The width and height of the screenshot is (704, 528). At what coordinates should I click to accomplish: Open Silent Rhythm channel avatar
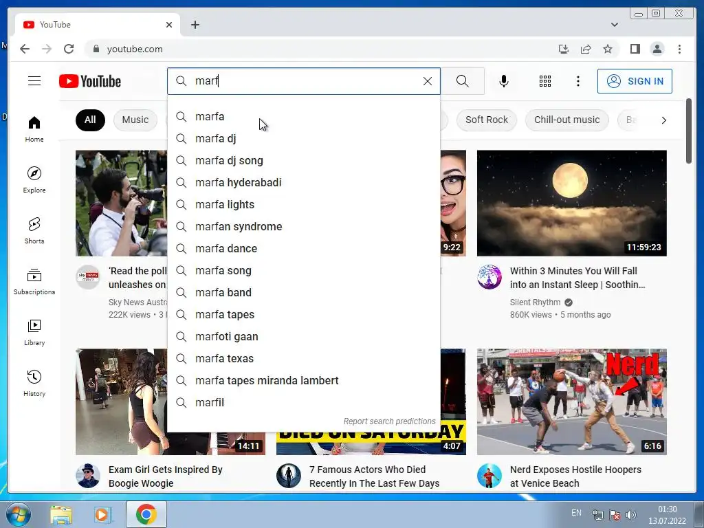[x=489, y=277]
